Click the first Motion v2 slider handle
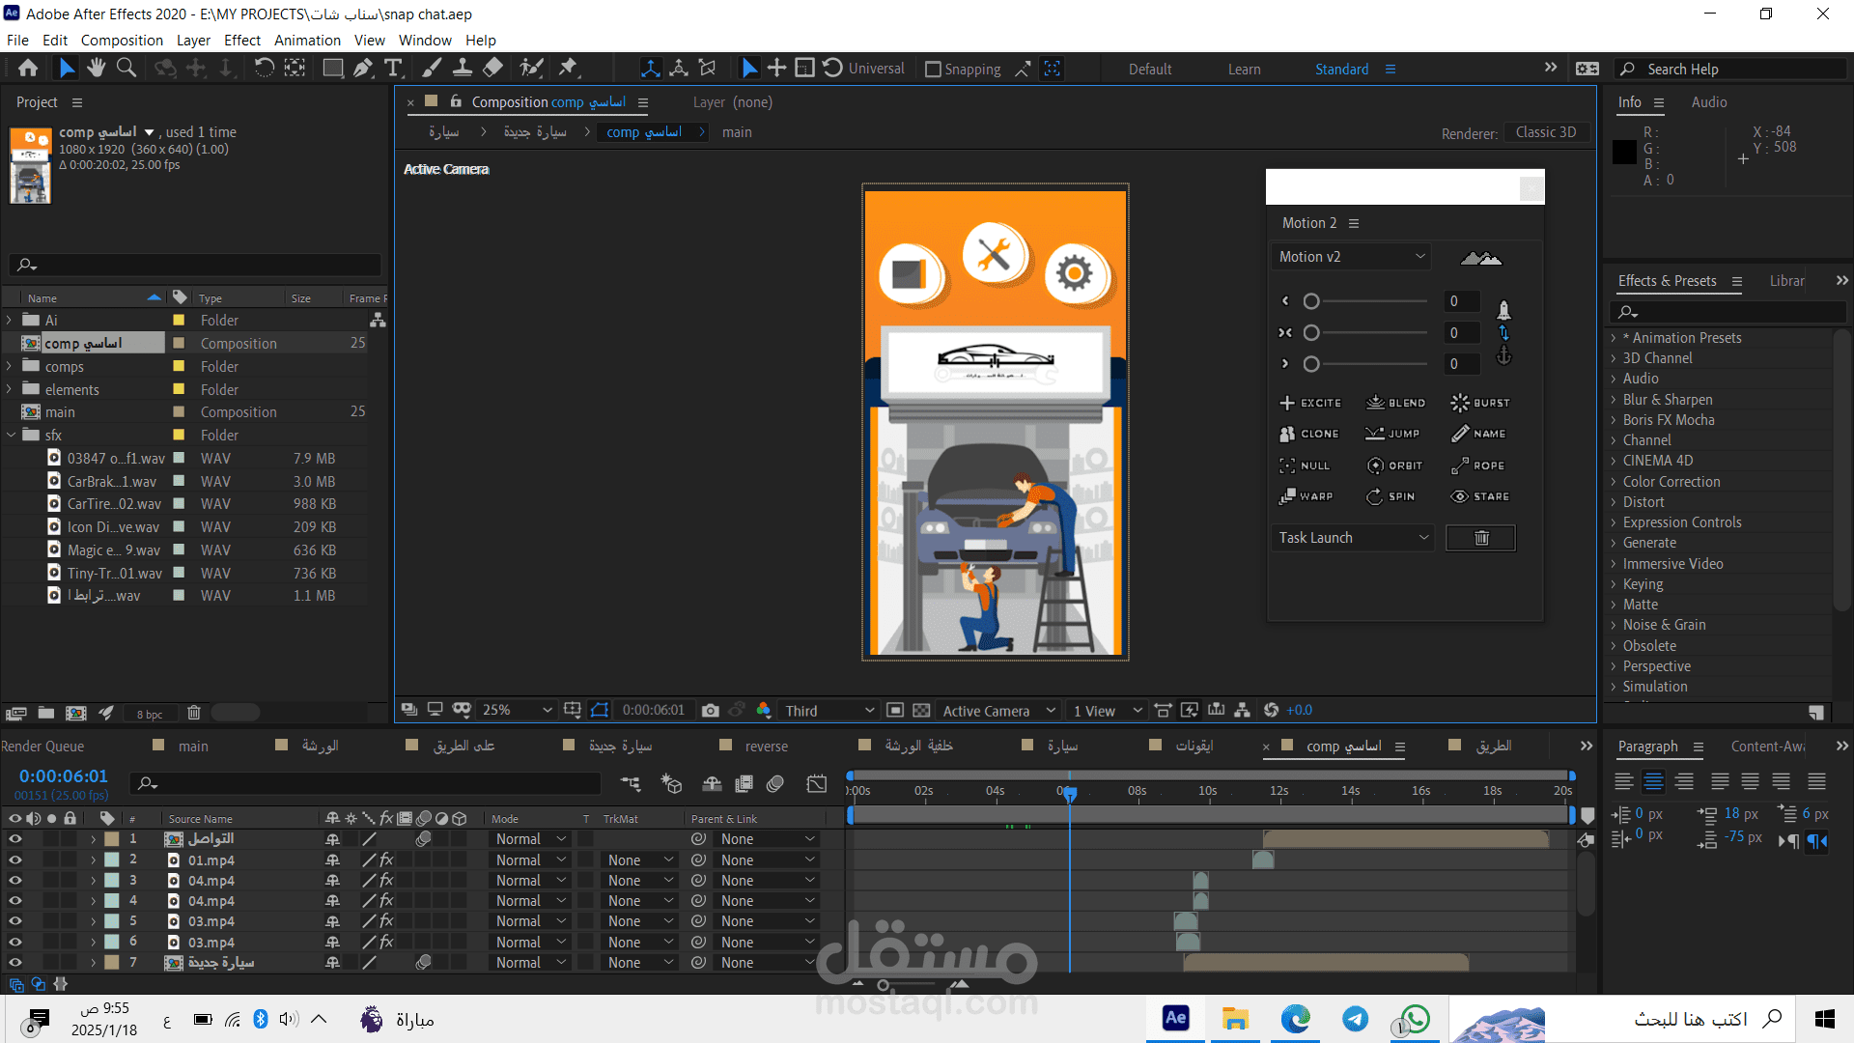The width and height of the screenshot is (1854, 1043). pos(1310,301)
